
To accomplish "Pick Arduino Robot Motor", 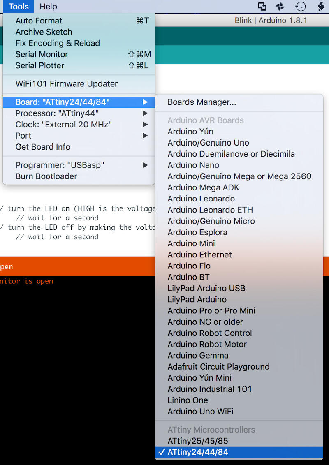I will (x=239, y=344).
